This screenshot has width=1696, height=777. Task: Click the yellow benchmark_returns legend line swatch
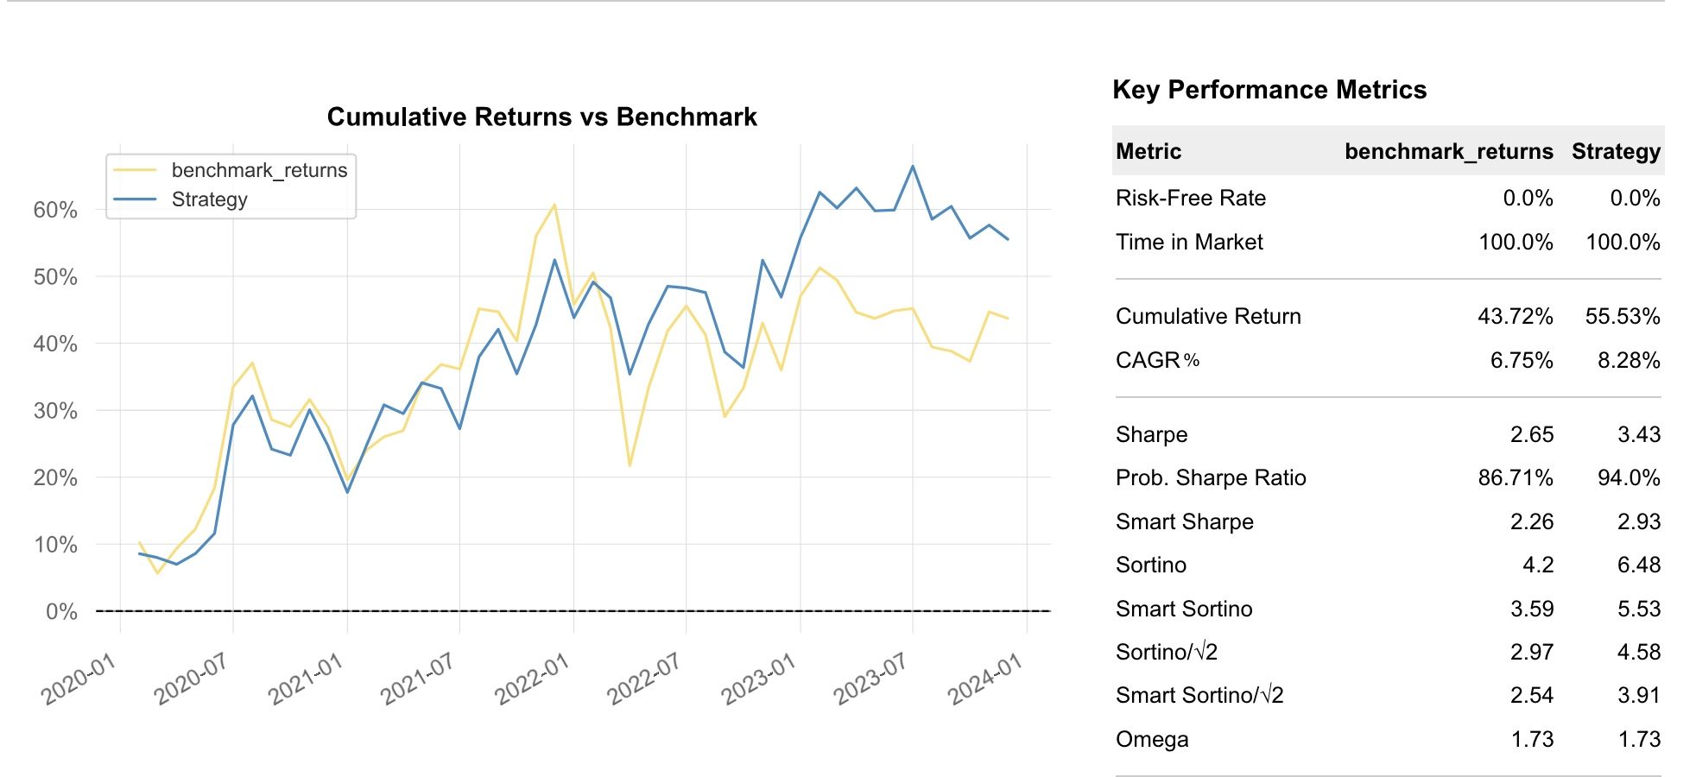tap(136, 170)
